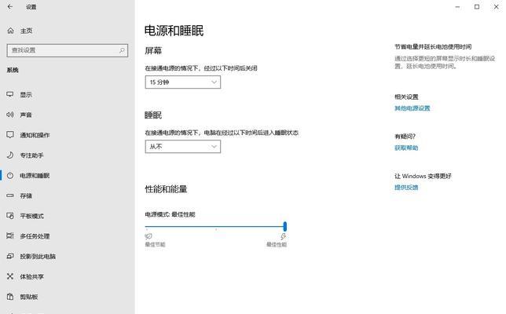The width and height of the screenshot is (506, 314).
Task: Select the 体验共享 sharing icon
Action: click(x=10, y=276)
